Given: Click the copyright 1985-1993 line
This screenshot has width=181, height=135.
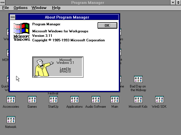Looking at the screenshot, I should tap(68, 40).
